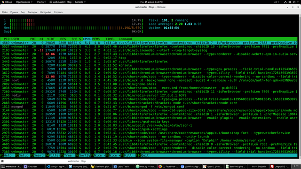The height and width of the screenshot is (169, 301).
Task: Click F1 Help in htop footer
Action: [8, 155]
